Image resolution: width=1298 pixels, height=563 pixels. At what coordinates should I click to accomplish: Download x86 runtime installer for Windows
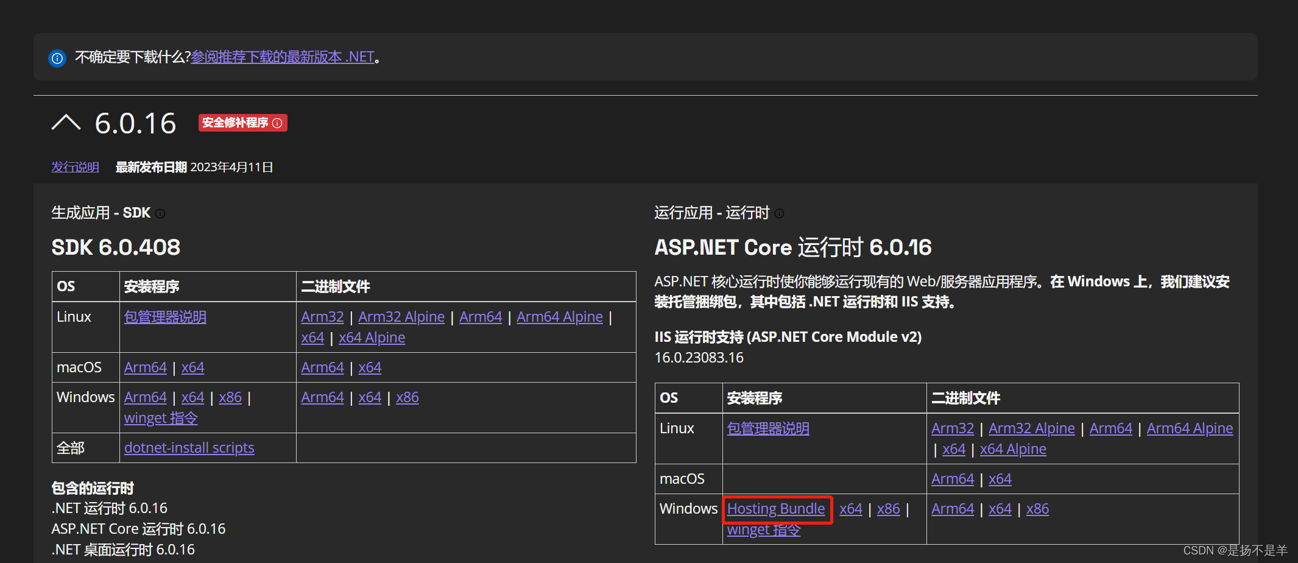tap(887, 509)
